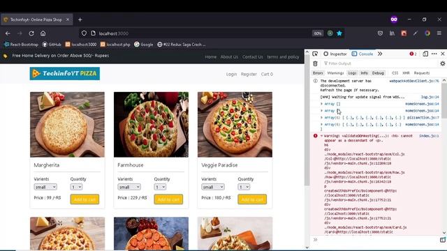
Task: Open Margherita variants dropdown
Action: coord(45,187)
